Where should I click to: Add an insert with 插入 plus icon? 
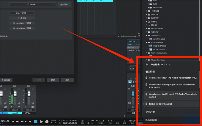point(139,44)
